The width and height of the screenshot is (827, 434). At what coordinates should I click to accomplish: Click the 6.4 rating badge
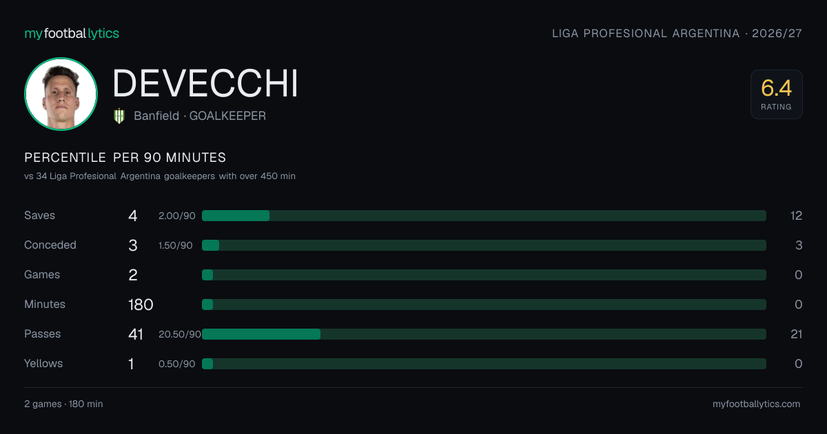tap(776, 94)
